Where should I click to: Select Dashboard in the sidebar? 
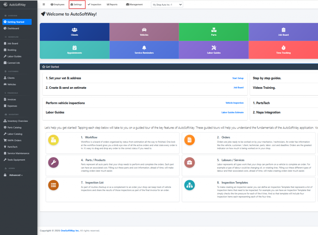click(13, 29)
